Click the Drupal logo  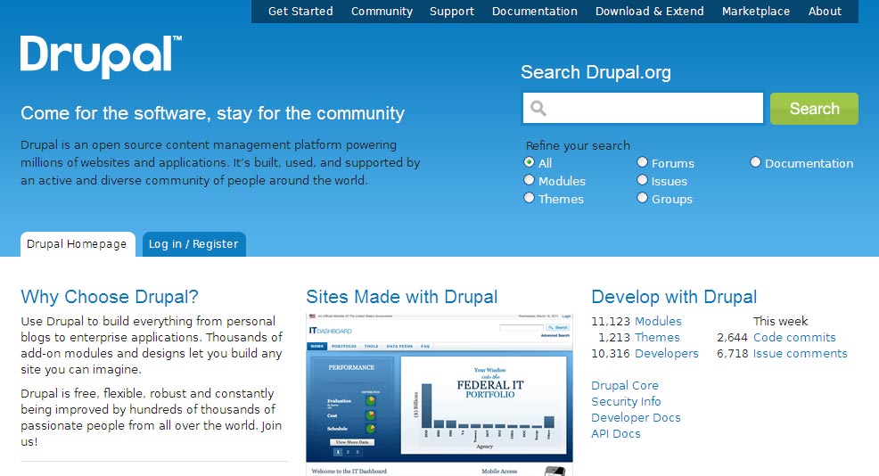tap(101, 57)
